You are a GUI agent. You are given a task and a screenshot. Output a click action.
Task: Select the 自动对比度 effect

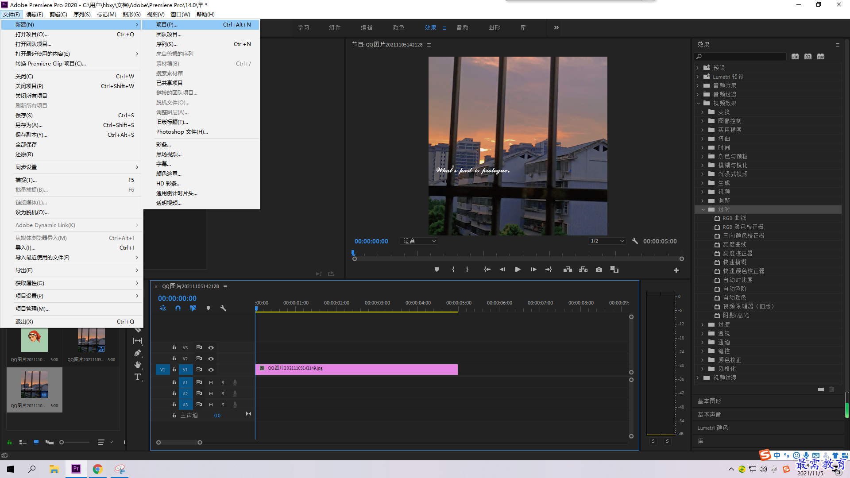pos(738,280)
